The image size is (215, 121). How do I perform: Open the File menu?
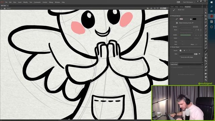pyautogui.click(x=6, y=2)
